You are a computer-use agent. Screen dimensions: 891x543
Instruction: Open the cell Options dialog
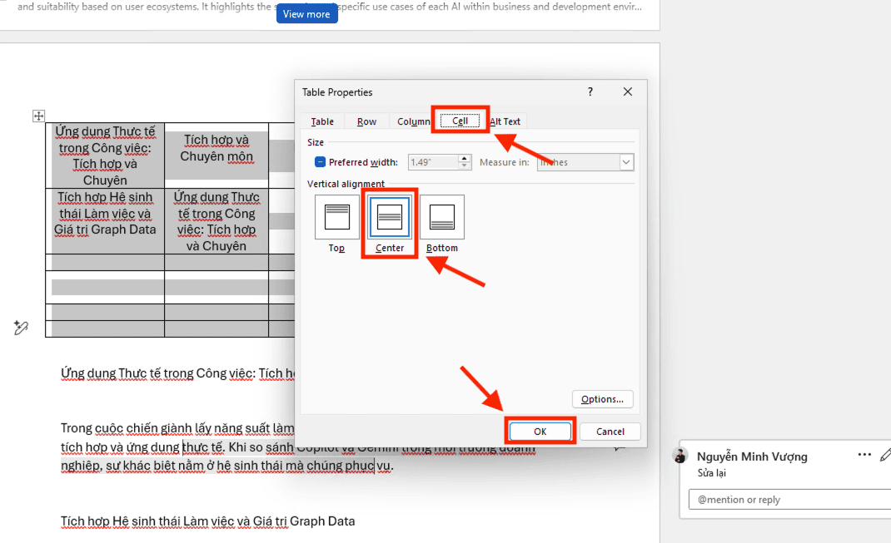click(602, 398)
